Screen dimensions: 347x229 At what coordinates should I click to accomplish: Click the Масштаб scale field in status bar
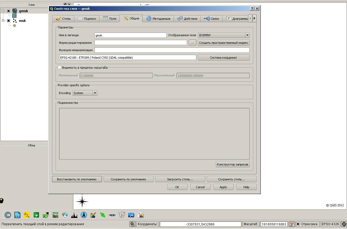(274, 224)
